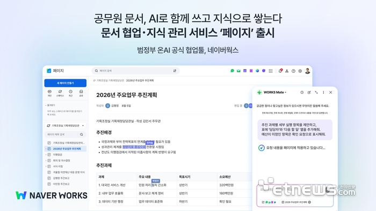Screen dimensions: 376x211
Task: Switch to the 공유 sidebar tab
Action: (x=81, y=93)
